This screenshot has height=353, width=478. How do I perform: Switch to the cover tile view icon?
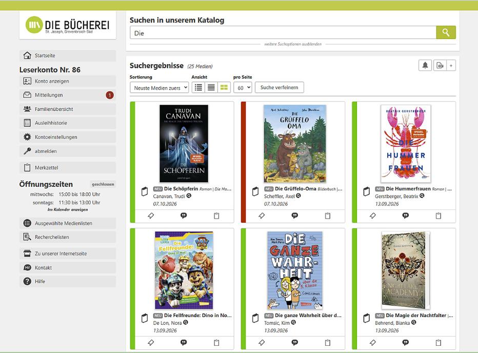tap(224, 88)
